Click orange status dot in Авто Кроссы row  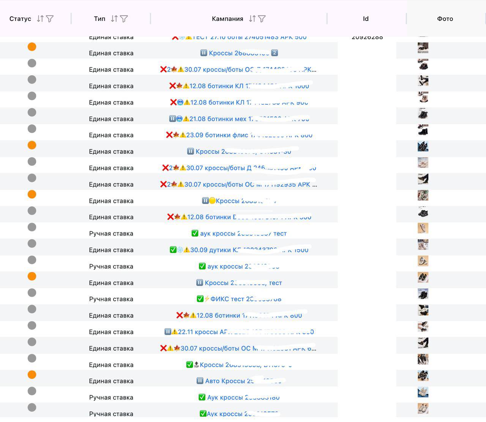32,375
